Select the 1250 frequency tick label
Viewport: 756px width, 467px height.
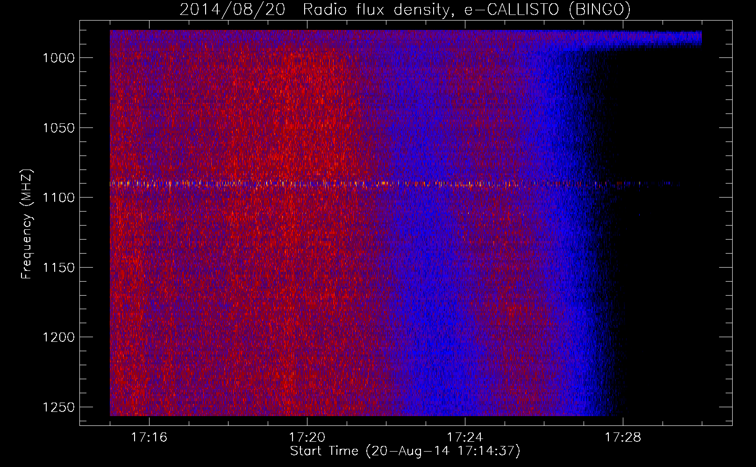point(59,407)
